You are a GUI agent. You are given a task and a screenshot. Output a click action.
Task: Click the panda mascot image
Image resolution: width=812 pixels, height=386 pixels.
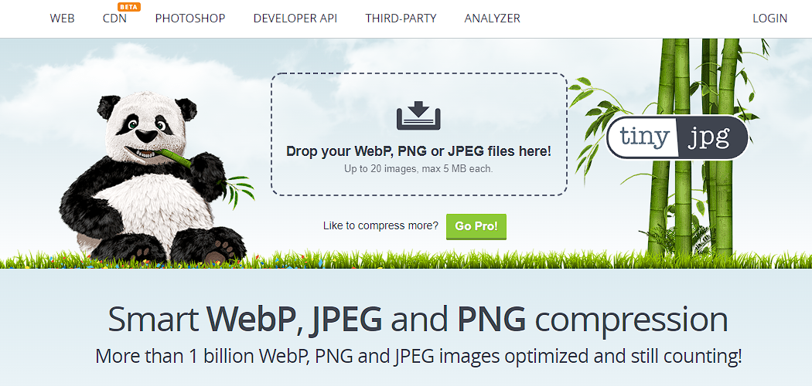153,178
